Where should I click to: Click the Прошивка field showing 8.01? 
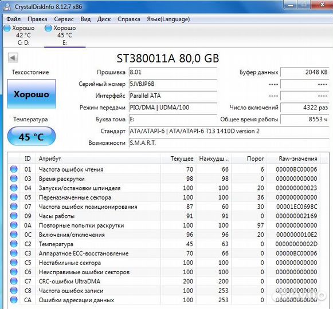[173, 72]
